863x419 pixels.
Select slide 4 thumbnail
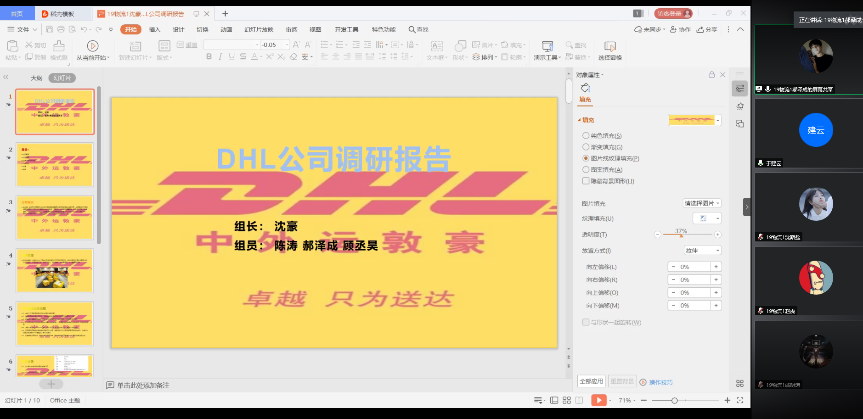point(55,271)
